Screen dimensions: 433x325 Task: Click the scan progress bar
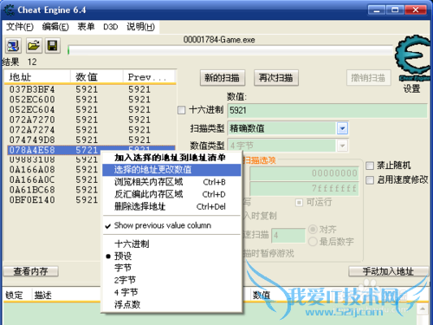click(x=230, y=50)
